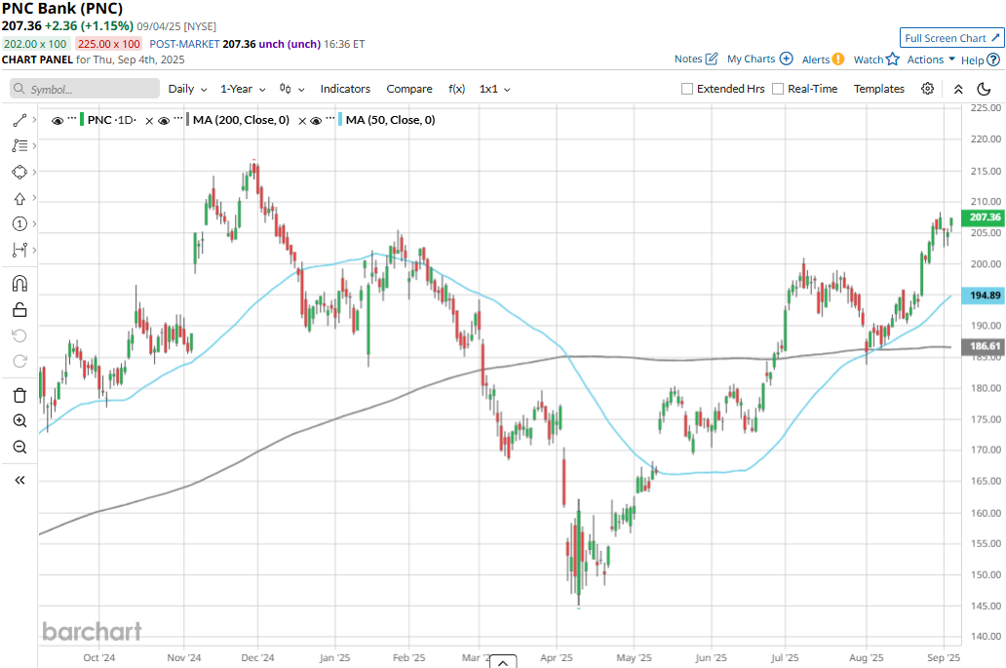Expand the bottom chart panel chevron
This screenshot has width=1006, height=668.
(x=503, y=661)
